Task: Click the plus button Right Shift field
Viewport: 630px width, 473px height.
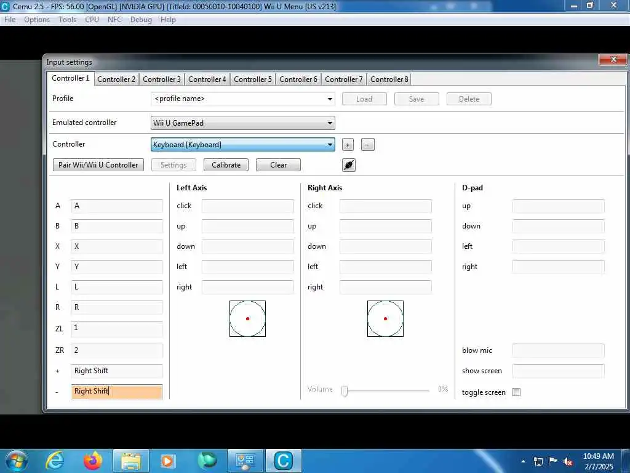Action: pyautogui.click(x=117, y=371)
